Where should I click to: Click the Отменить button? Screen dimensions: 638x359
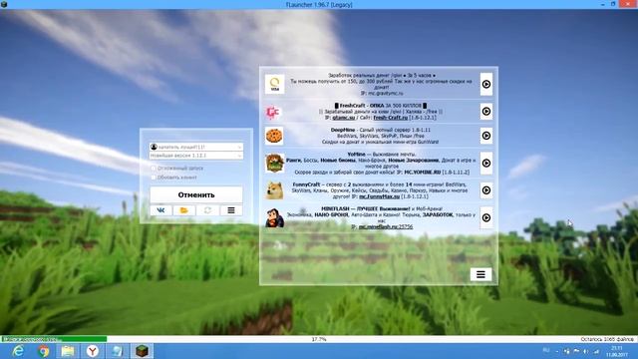[x=196, y=195]
